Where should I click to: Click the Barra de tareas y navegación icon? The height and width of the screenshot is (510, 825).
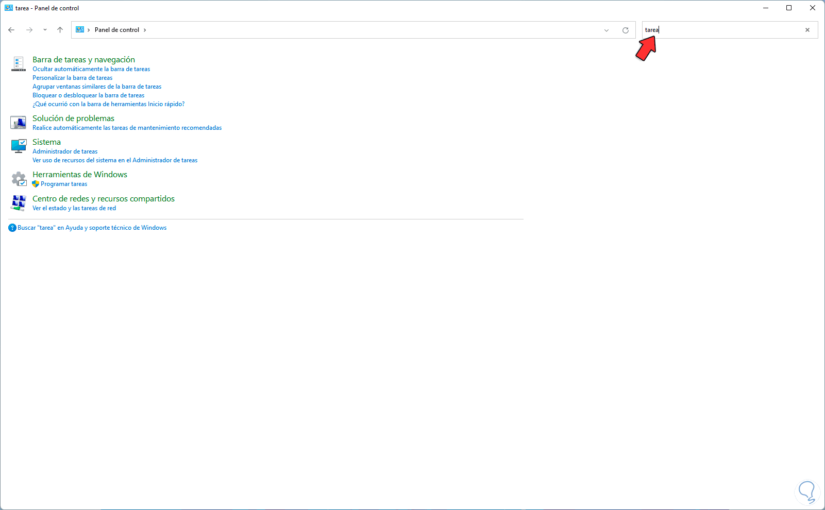[19, 64]
